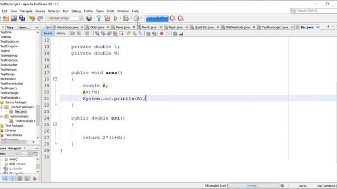This screenshot has width=337, height=189.
Task: Click the Debug Project icon
Action: 126,18
